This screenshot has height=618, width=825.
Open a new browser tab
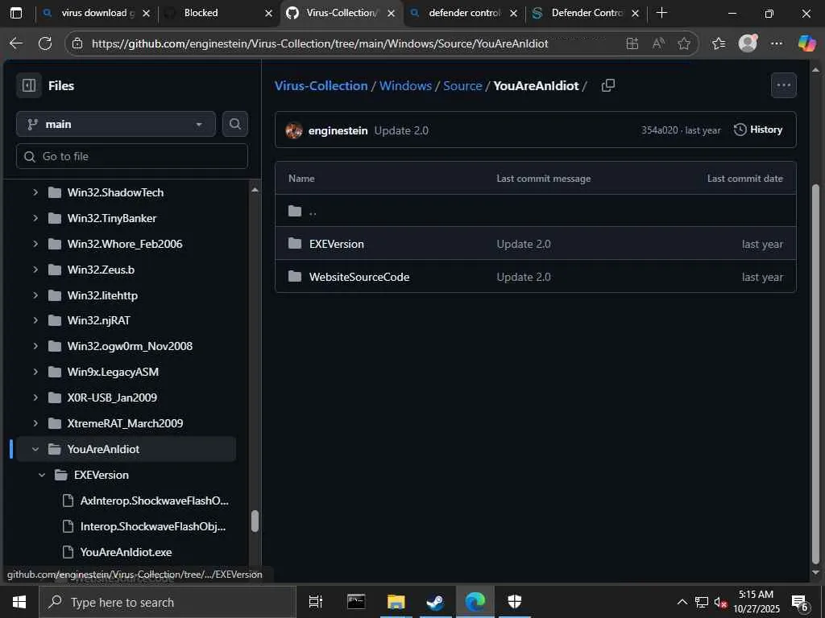662,13
